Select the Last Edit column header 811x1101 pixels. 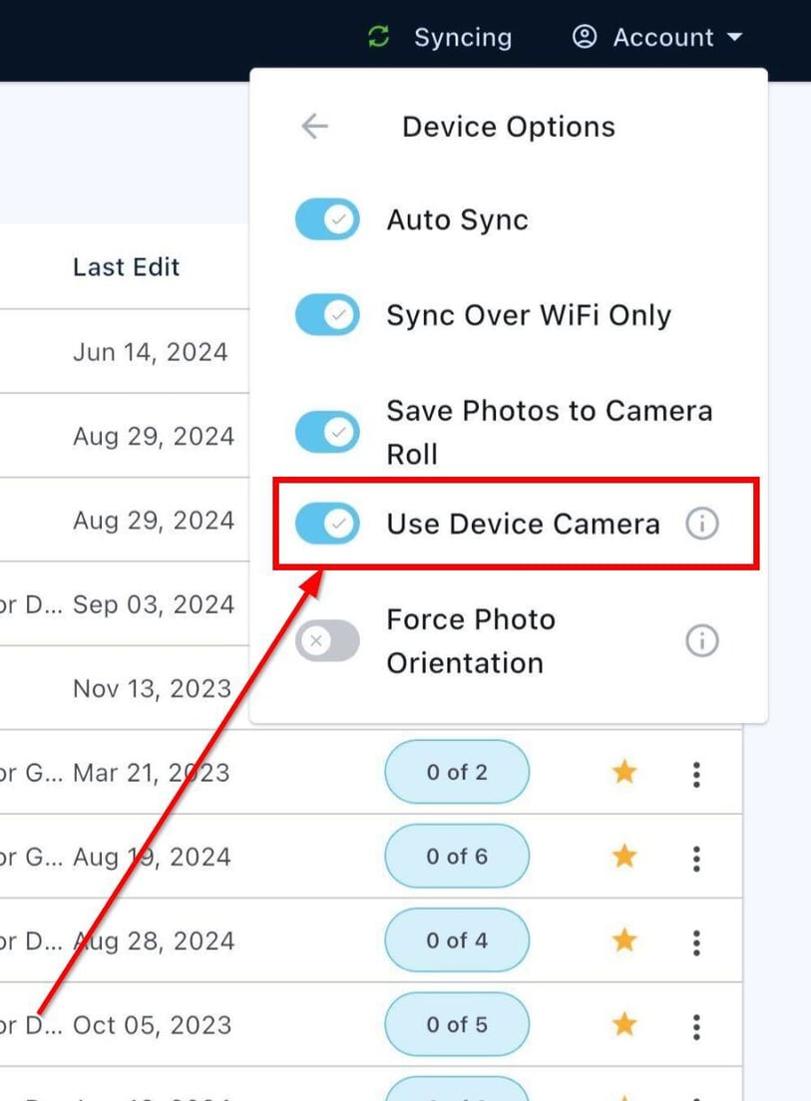(126, 266)
